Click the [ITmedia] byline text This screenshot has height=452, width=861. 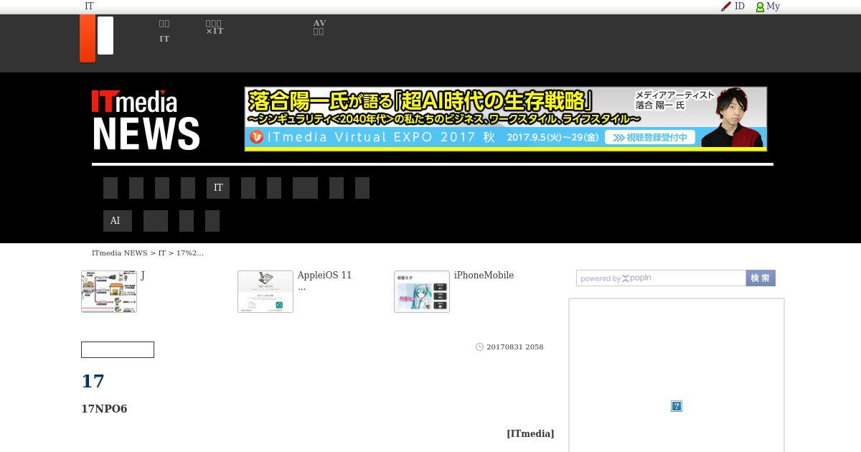pos(530,433)
